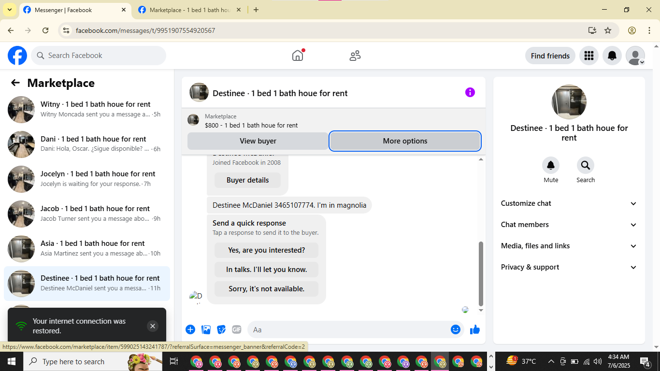Click the Find friends button
660x371 pixels.
pos(550,56)
